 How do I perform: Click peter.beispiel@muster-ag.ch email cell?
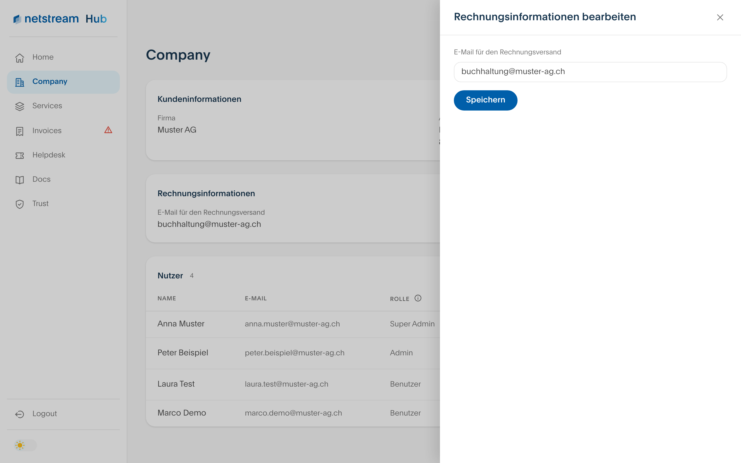point(295,353)
